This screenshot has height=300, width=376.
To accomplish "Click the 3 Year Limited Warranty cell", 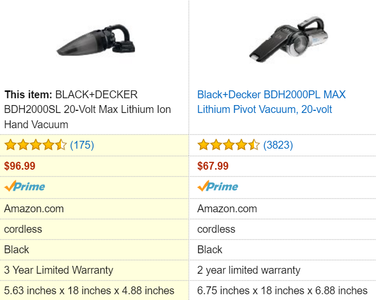I will click(x=58, y=270).
